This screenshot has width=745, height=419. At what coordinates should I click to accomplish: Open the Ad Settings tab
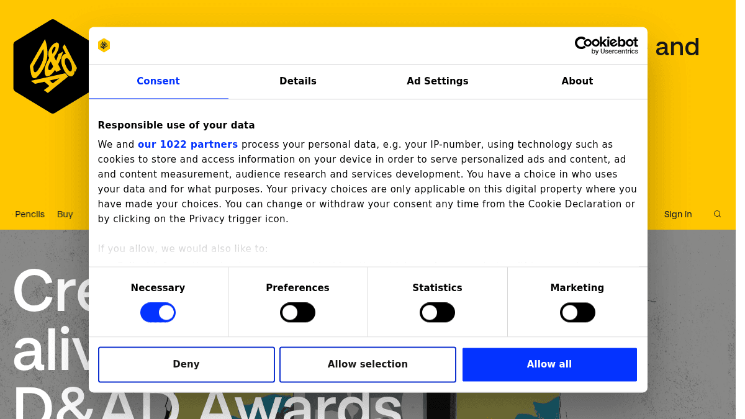[438, 81]
